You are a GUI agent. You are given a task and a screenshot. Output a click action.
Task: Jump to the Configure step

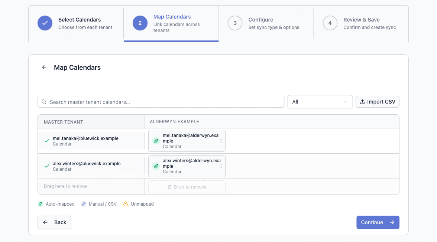266,24
